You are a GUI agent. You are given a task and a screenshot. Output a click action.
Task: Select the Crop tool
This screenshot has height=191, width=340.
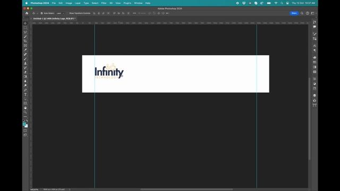tap(25, 41)
